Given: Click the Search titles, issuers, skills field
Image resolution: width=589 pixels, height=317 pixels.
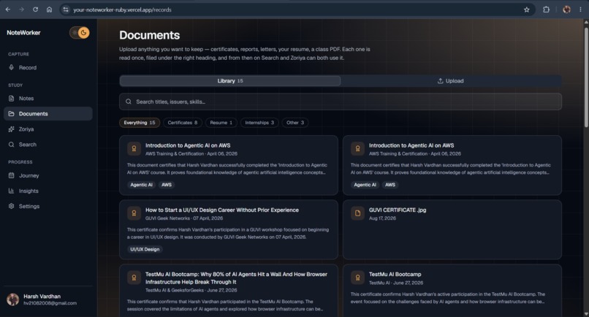Looking at the screenshot, I should (341, 102).
